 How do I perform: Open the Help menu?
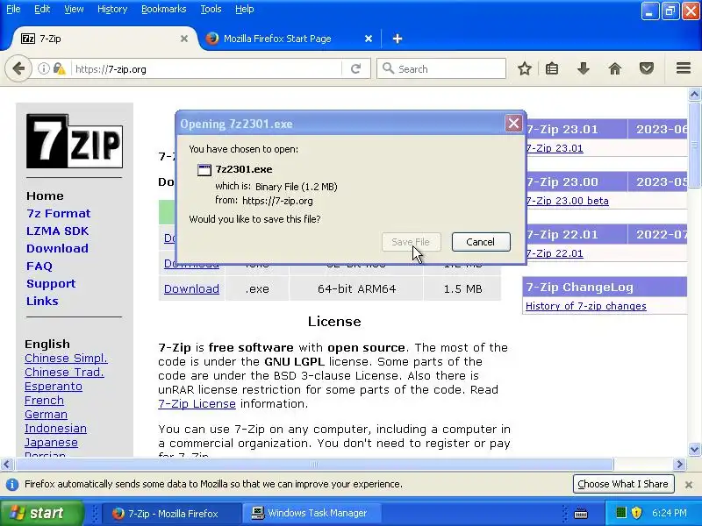pyautogui.click(x=245, y=9)
